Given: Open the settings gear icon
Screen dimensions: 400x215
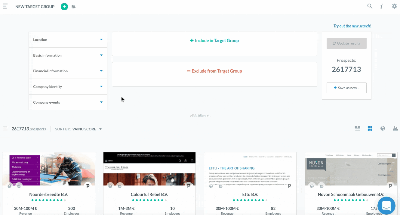Looking at the screenshot, I should (x=394, y=6).
